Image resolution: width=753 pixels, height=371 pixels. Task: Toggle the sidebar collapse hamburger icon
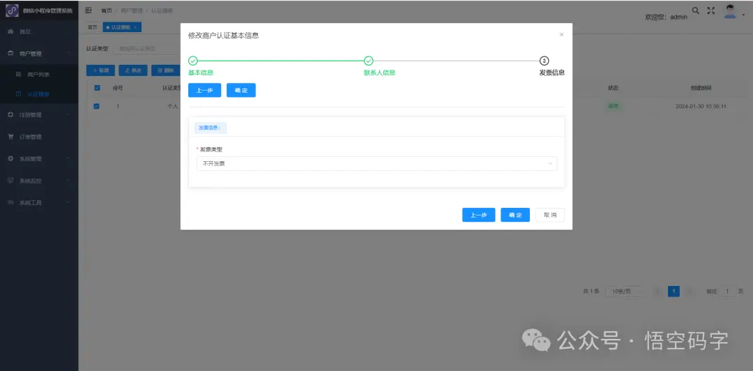pyautogui.click(x=89, y=10)
